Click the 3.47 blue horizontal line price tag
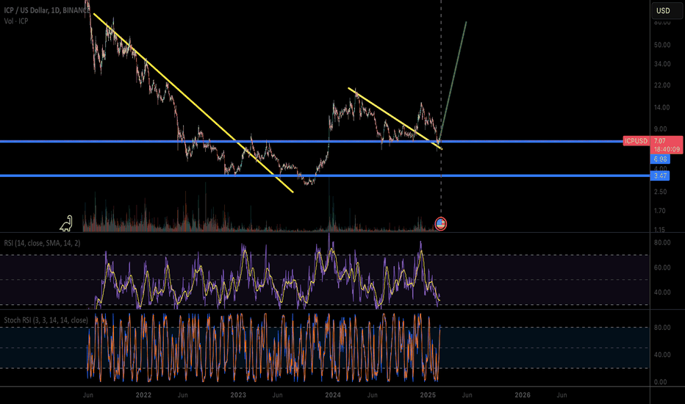The height and width of the screenshot is (404, 685). tap(660, 176)
